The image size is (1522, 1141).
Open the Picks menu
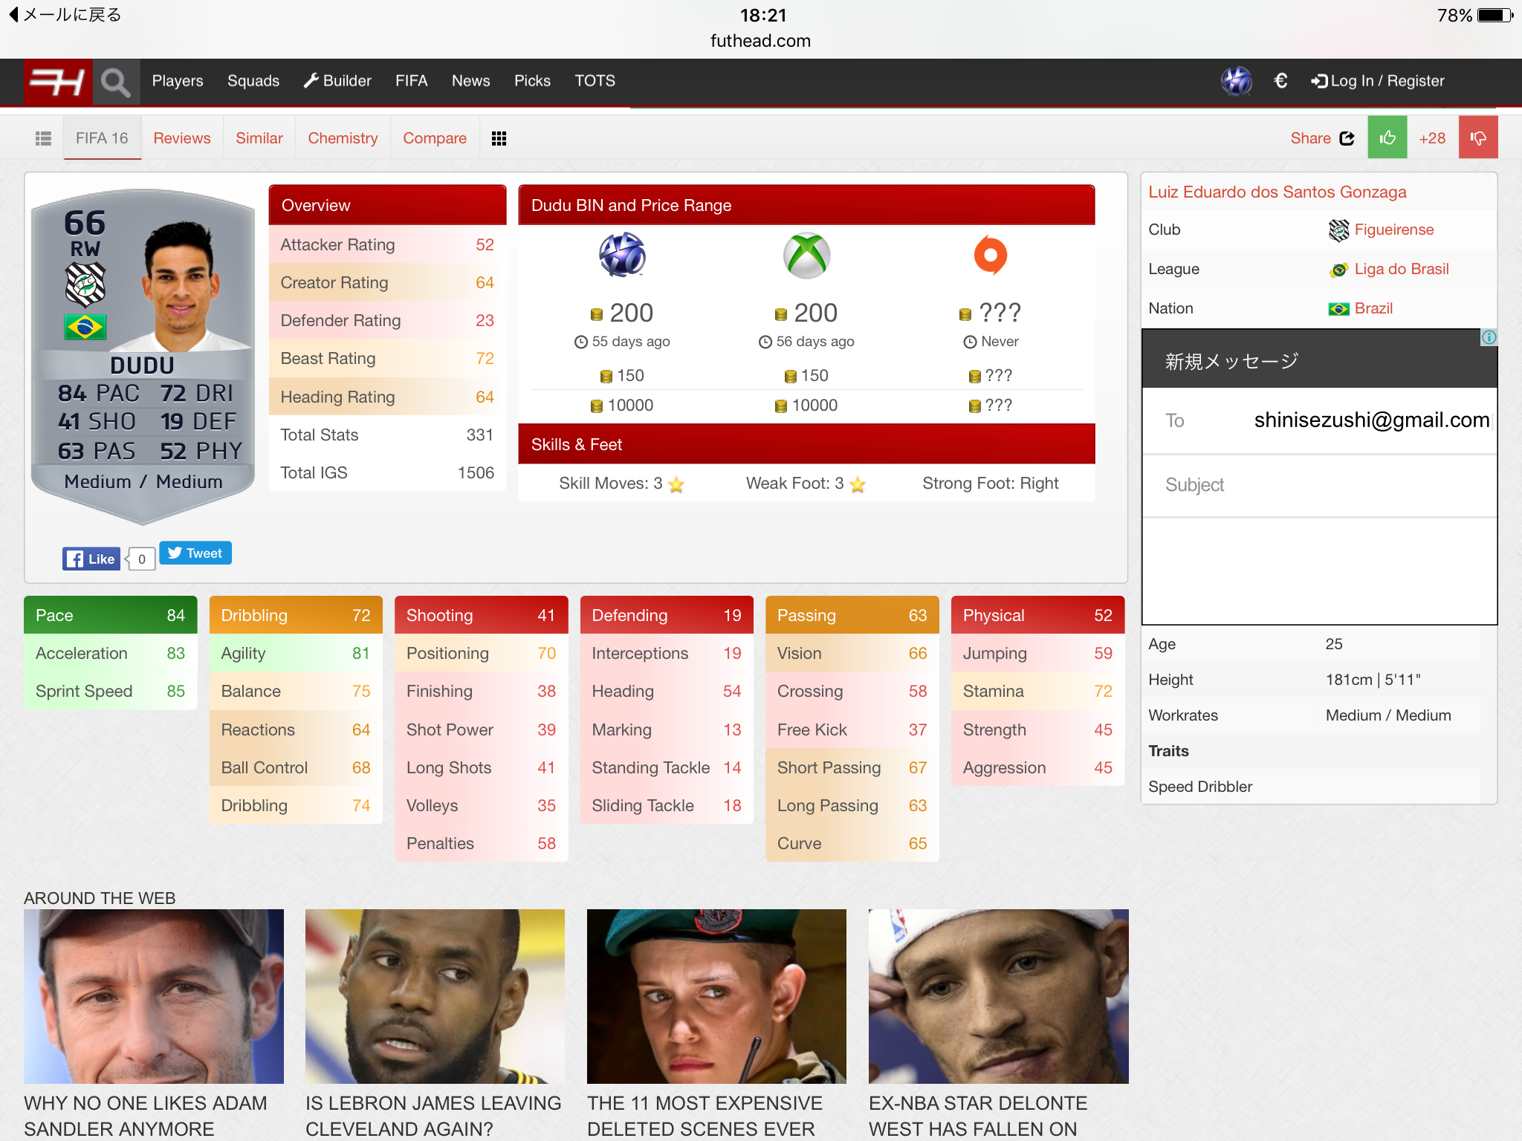pos(532,81)
